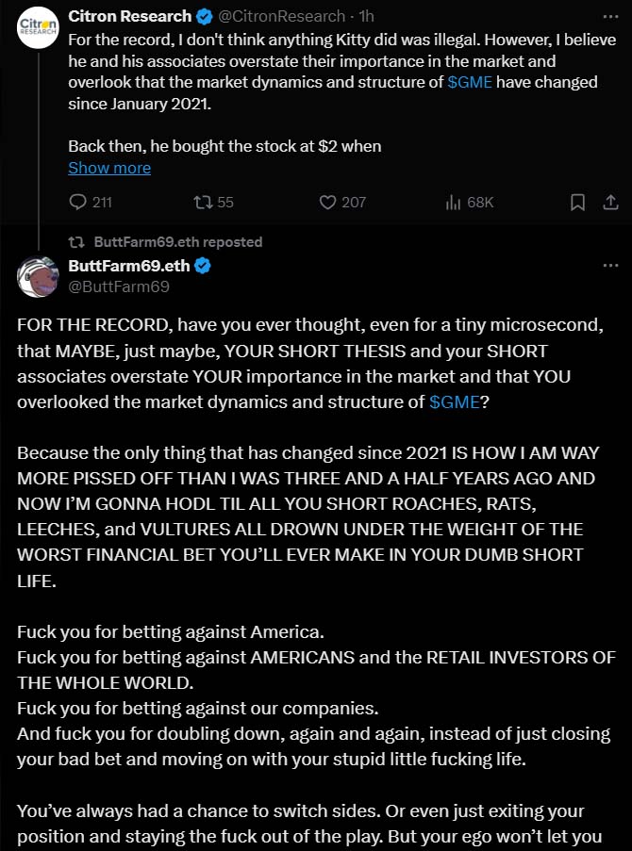
Task: Open the $GME cashtag in Citron tweet
Action: click(470, 82)
